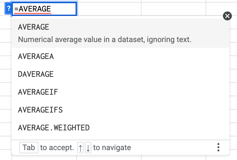Pick the DAVERAGE function suggestion
This screenshot has height=160, width=237.
36,74
